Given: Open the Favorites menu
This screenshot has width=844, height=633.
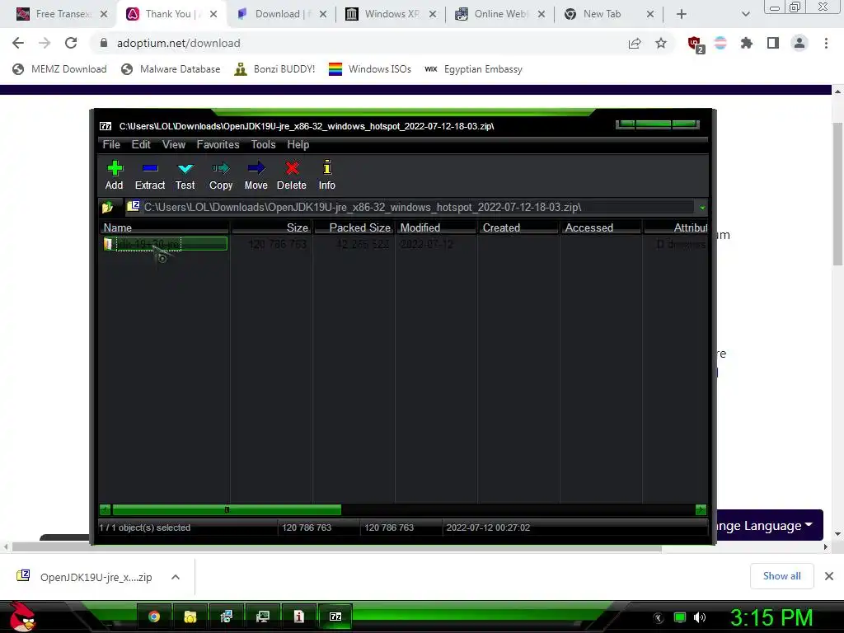Looking at the screenshot, I should click(218, 144).
